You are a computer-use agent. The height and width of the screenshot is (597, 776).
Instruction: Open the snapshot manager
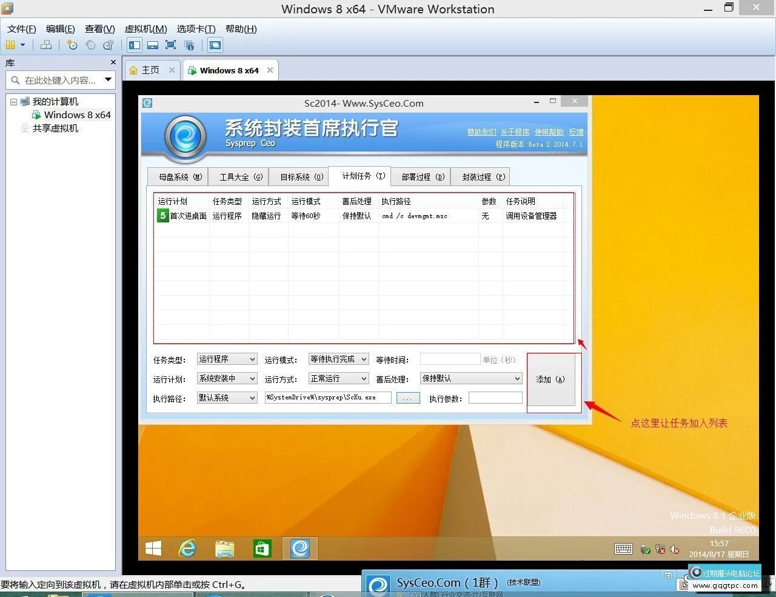tap(109, 44)
